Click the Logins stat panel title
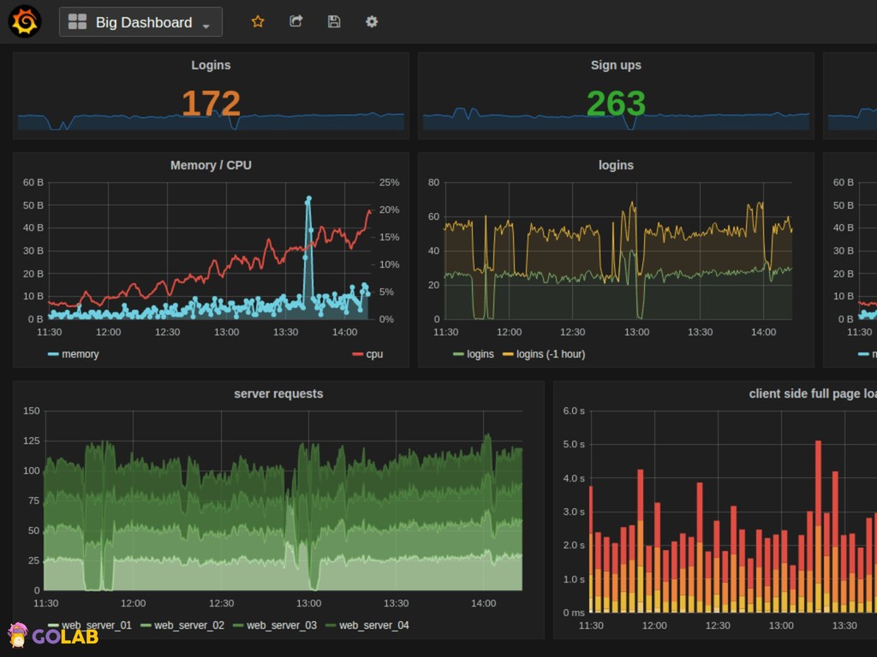The height and width of the screenshot is (657, 877). tap(211, 65)
